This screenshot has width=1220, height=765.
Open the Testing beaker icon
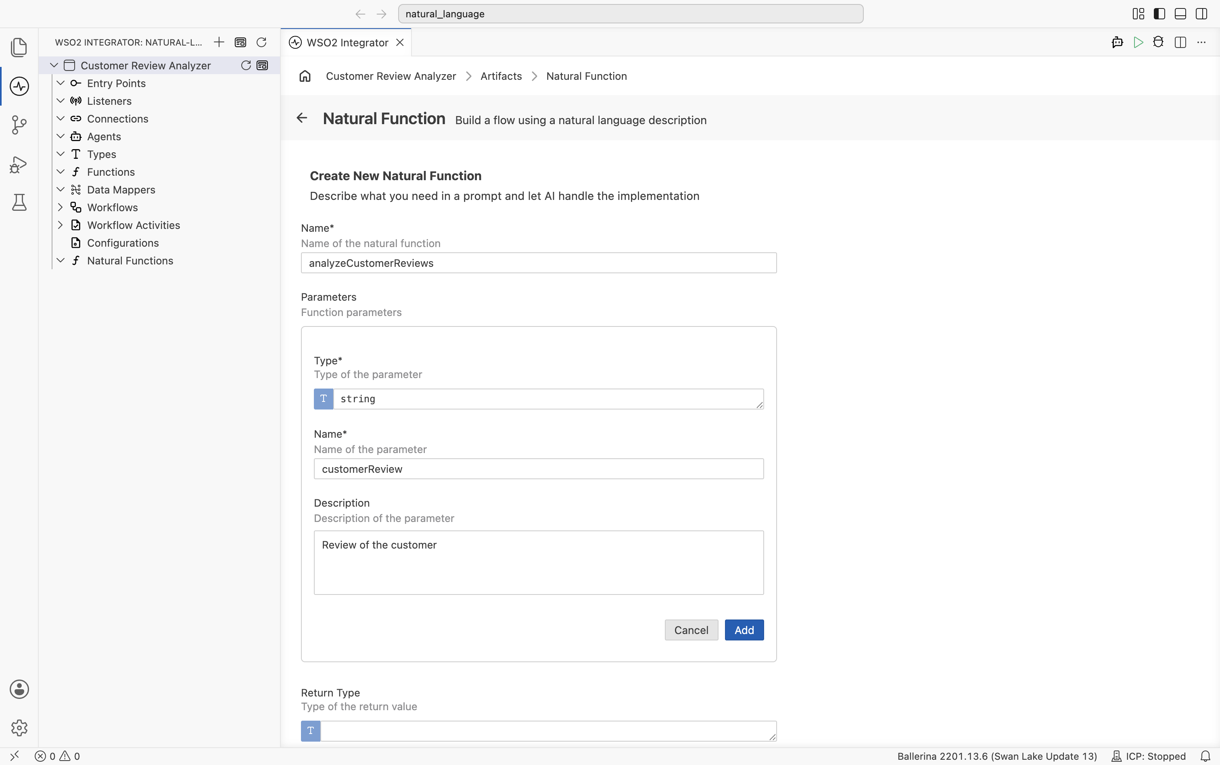click(19, 202)
